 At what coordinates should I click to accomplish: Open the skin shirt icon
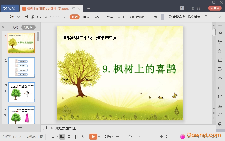[x=198, y=8]
